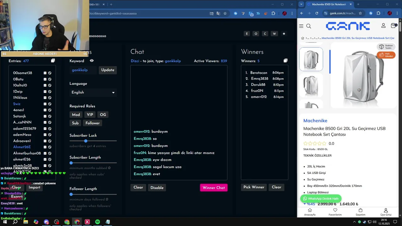Click the theme sun icon next to W

click(284, 34)
